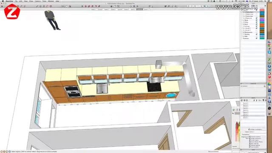The height and width of the screenshot is (153, 272).
Task: Toggle visibility of the last layer row
Action: coord(257,38)
